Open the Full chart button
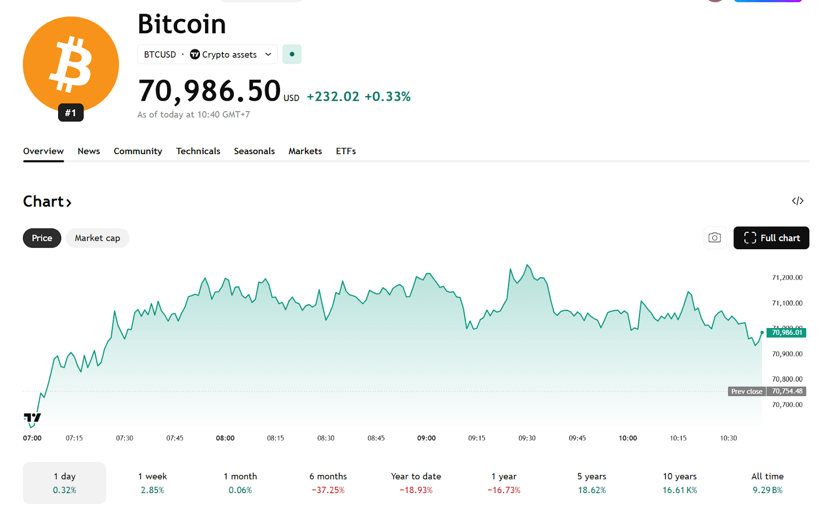The height and width of the screenshot is (516, 831). (771, 238)
